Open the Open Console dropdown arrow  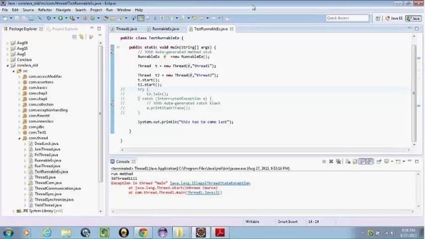[x=404, y=161]
